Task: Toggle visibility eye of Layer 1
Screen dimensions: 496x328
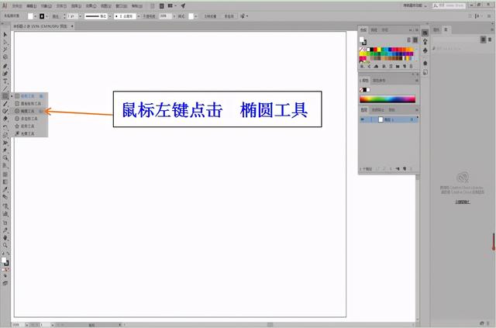Action: (363, 119)
